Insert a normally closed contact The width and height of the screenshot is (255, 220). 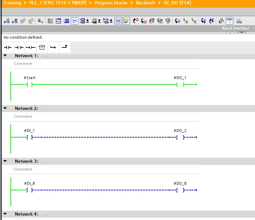[x=19, y=47]
